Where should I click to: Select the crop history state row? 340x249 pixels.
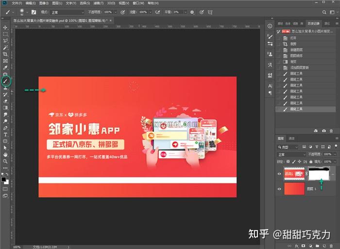pos(306,44)
